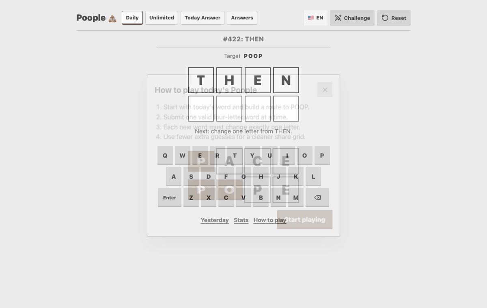Tap the backspace delete key
The image size is (487, 308).
click(x=317, y=197)
